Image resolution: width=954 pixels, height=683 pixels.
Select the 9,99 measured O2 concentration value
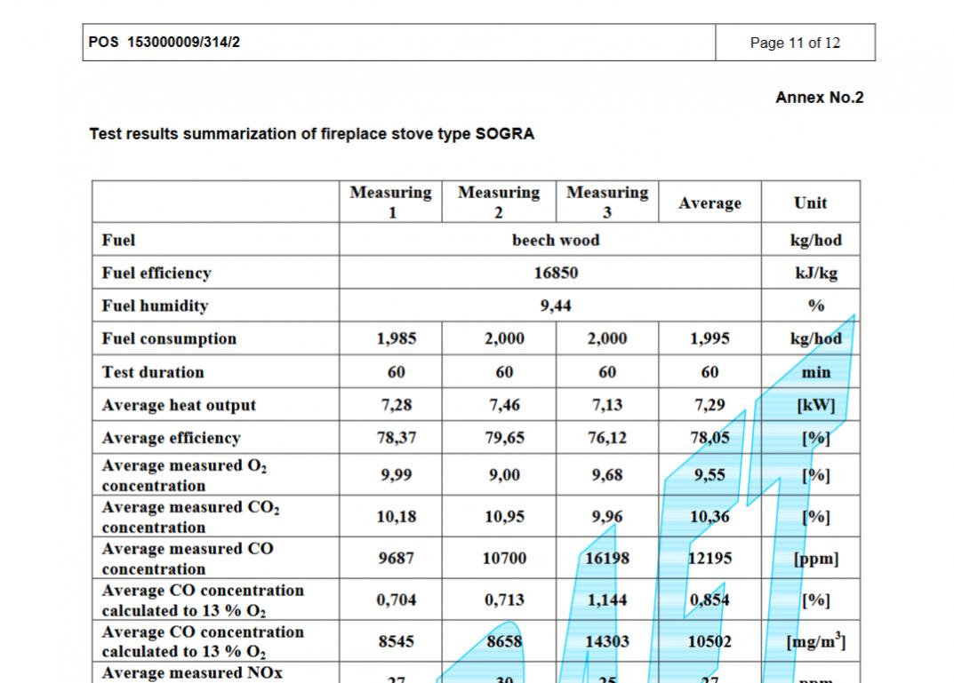tap(396, 475)
